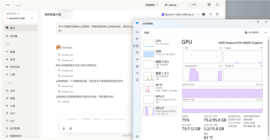Click the language switch icon in header

tap(209, 5)
